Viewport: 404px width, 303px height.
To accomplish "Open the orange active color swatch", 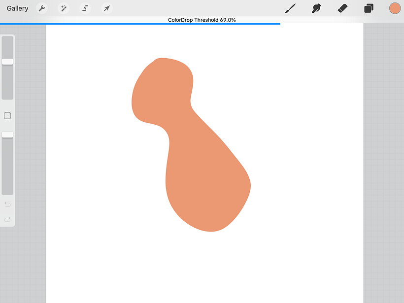I will [395, 8].
